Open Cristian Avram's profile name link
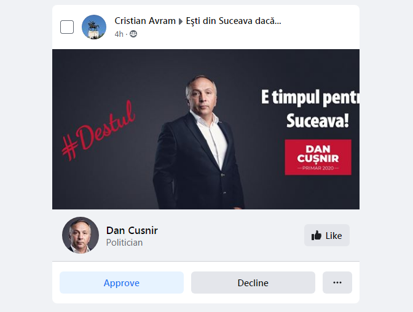 (x=145, y=21)
